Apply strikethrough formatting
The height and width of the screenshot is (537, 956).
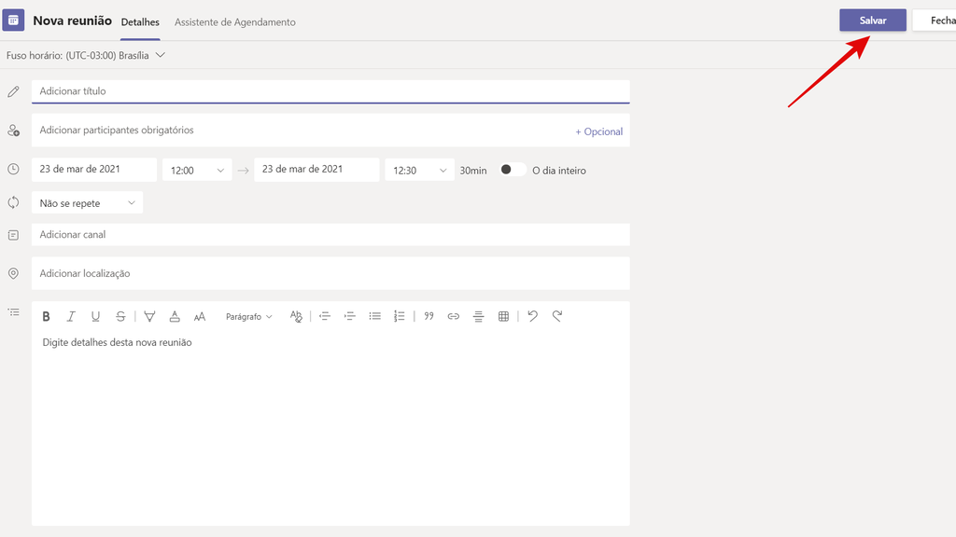(x=120, y=316)
